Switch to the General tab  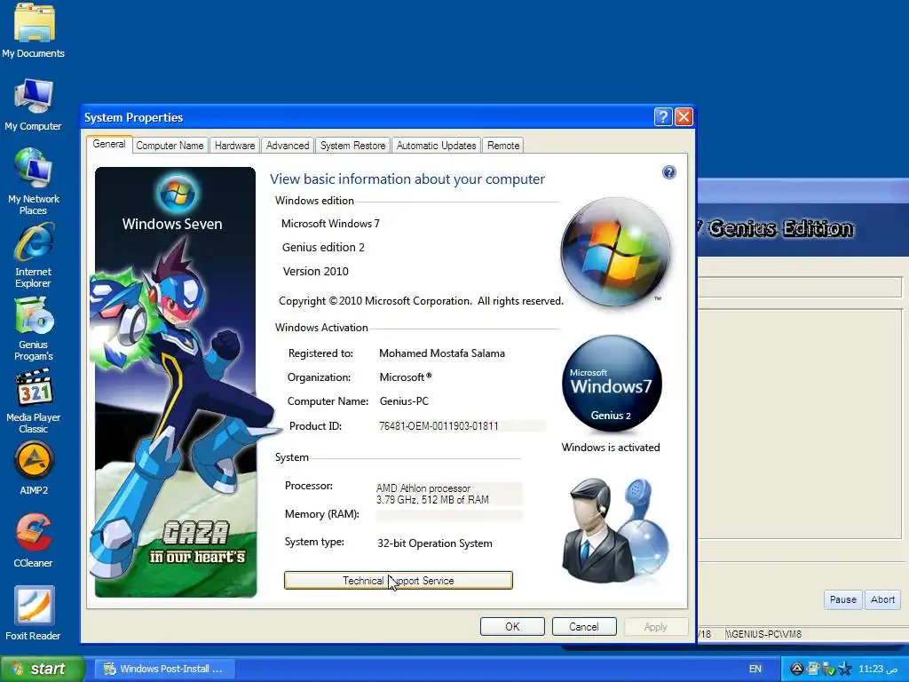click(109, 144)
